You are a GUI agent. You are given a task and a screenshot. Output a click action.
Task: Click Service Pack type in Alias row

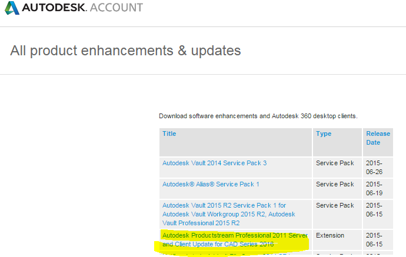pos(335,184)
